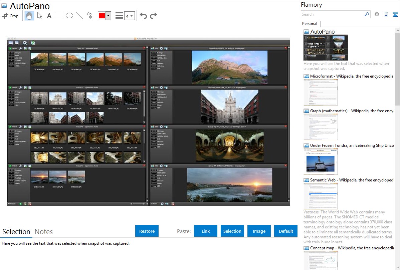Focus the Flamory Search field
Viewport: 400px width, 270px height.
333,14
